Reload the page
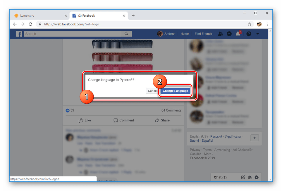Image resolution: width=282 pixels, height=191 pixels. click(x=31, y=24)
